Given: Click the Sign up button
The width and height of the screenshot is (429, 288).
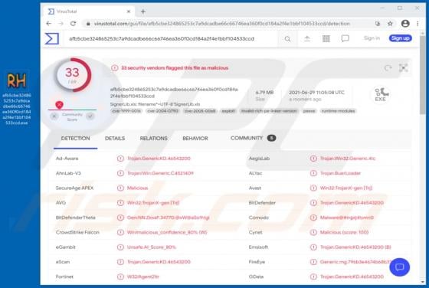Looking at the screenshot, I should 400,38.
